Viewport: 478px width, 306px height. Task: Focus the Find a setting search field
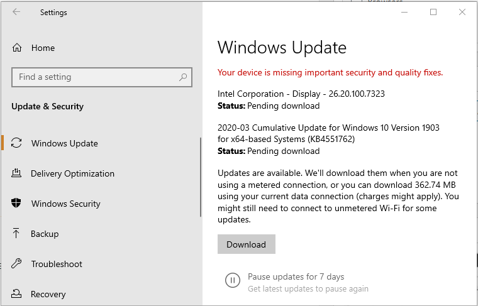click(102, 77)
